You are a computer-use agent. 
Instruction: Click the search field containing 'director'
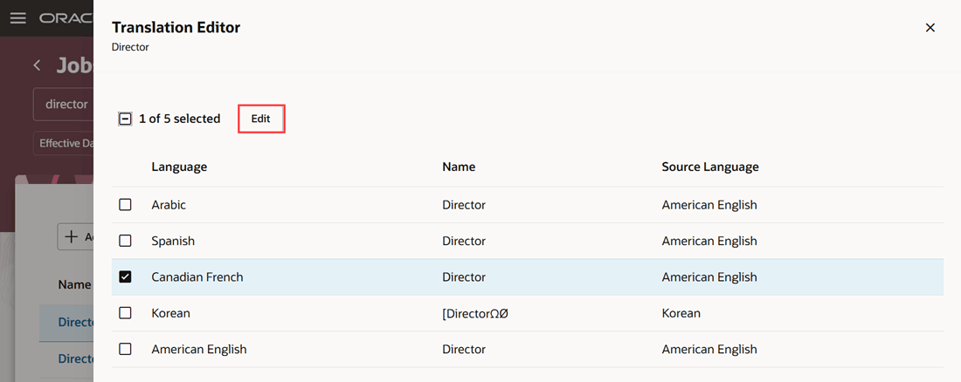[x=63, y=105]
